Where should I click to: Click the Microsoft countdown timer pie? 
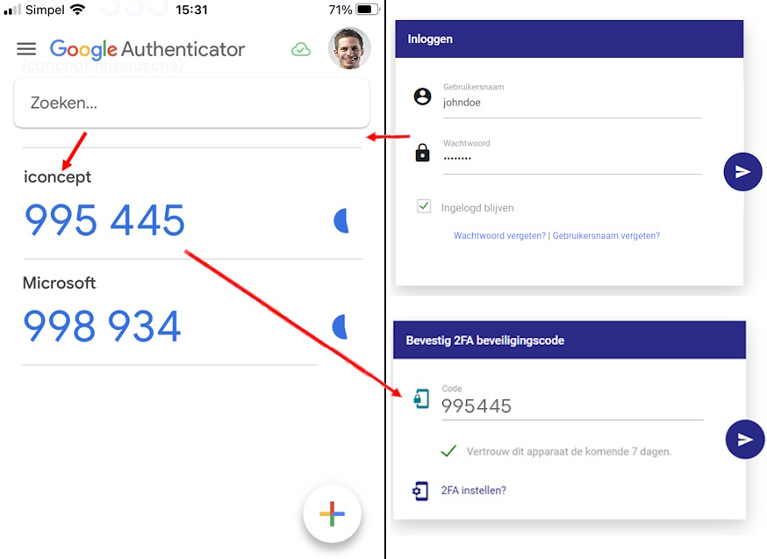(340, 327)
